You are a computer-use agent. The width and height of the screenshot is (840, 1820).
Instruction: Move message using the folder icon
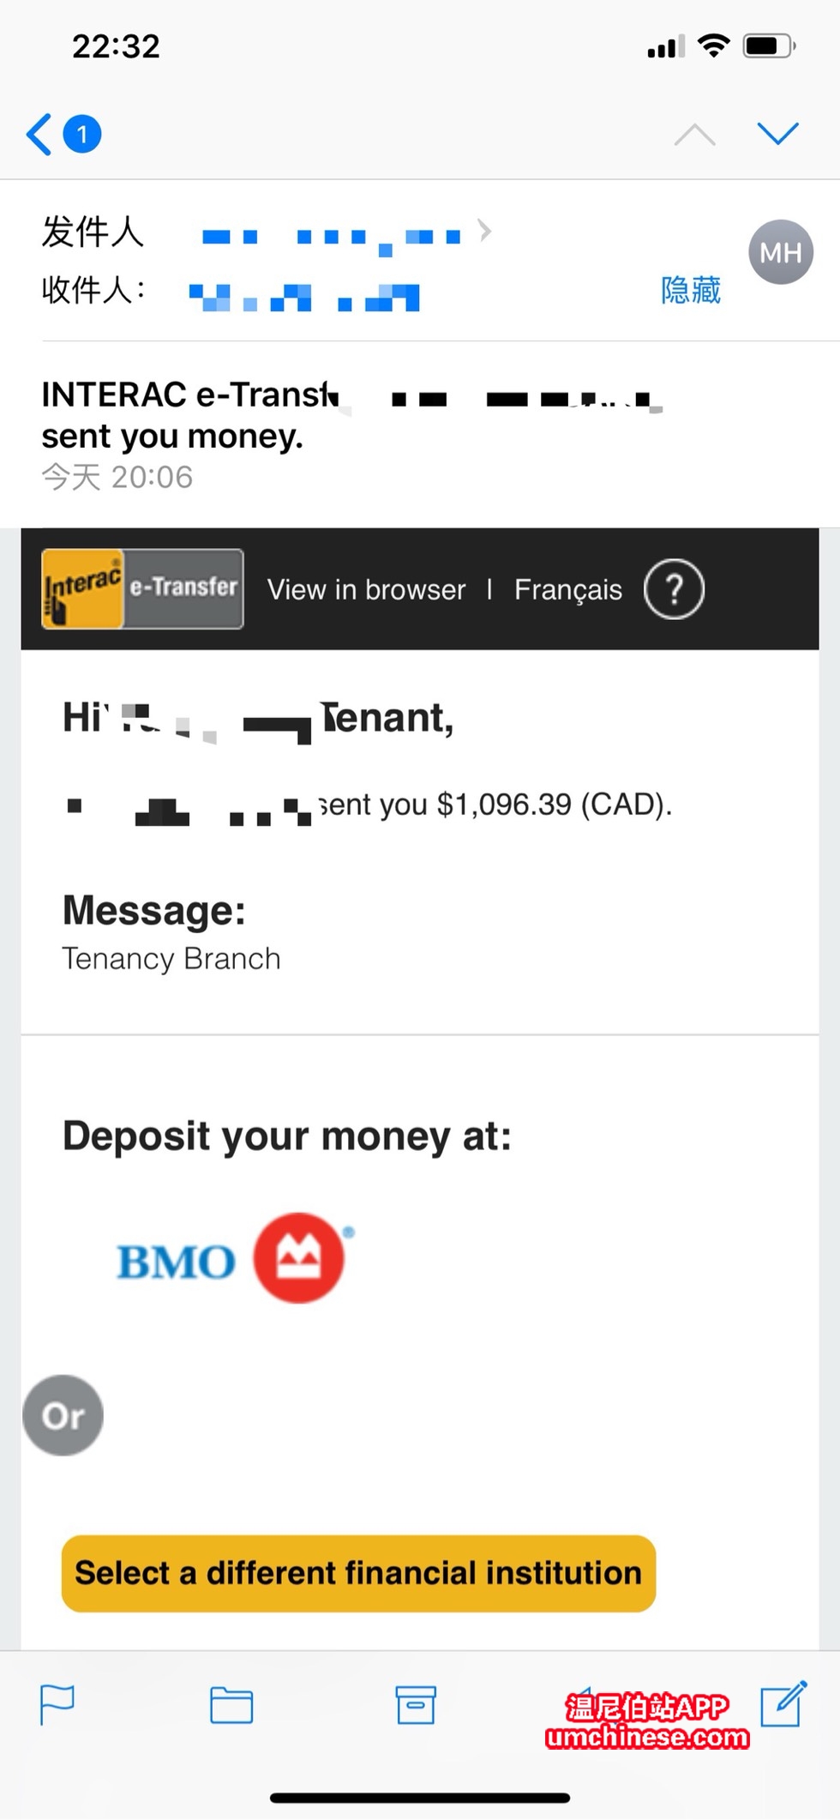[231, 1704]
